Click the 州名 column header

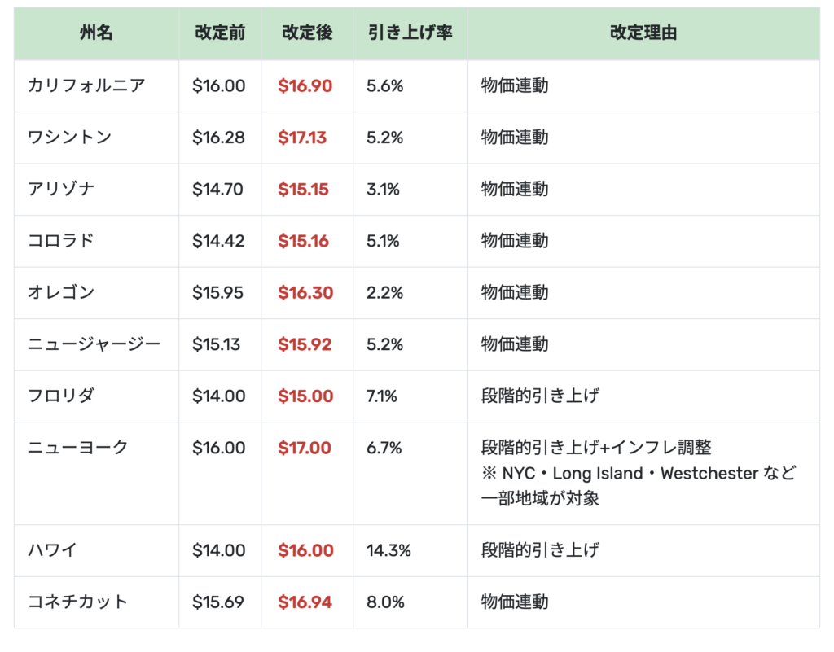pyautogui.click(x=96, y=33)
